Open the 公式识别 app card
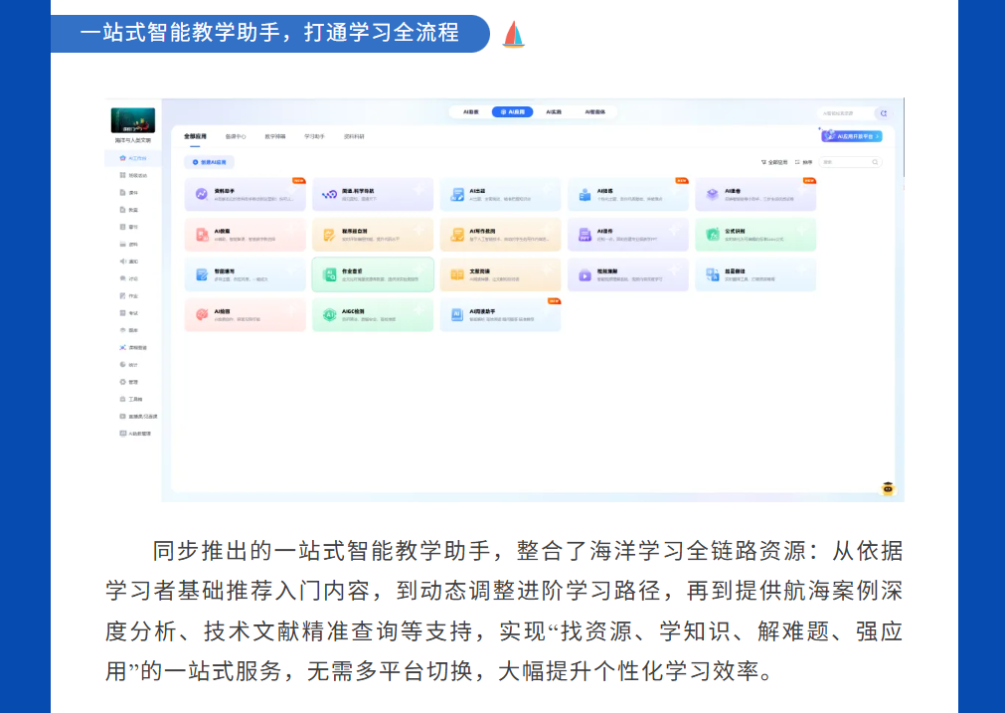This screenshot has height=713, width=1005. (755, 235)
